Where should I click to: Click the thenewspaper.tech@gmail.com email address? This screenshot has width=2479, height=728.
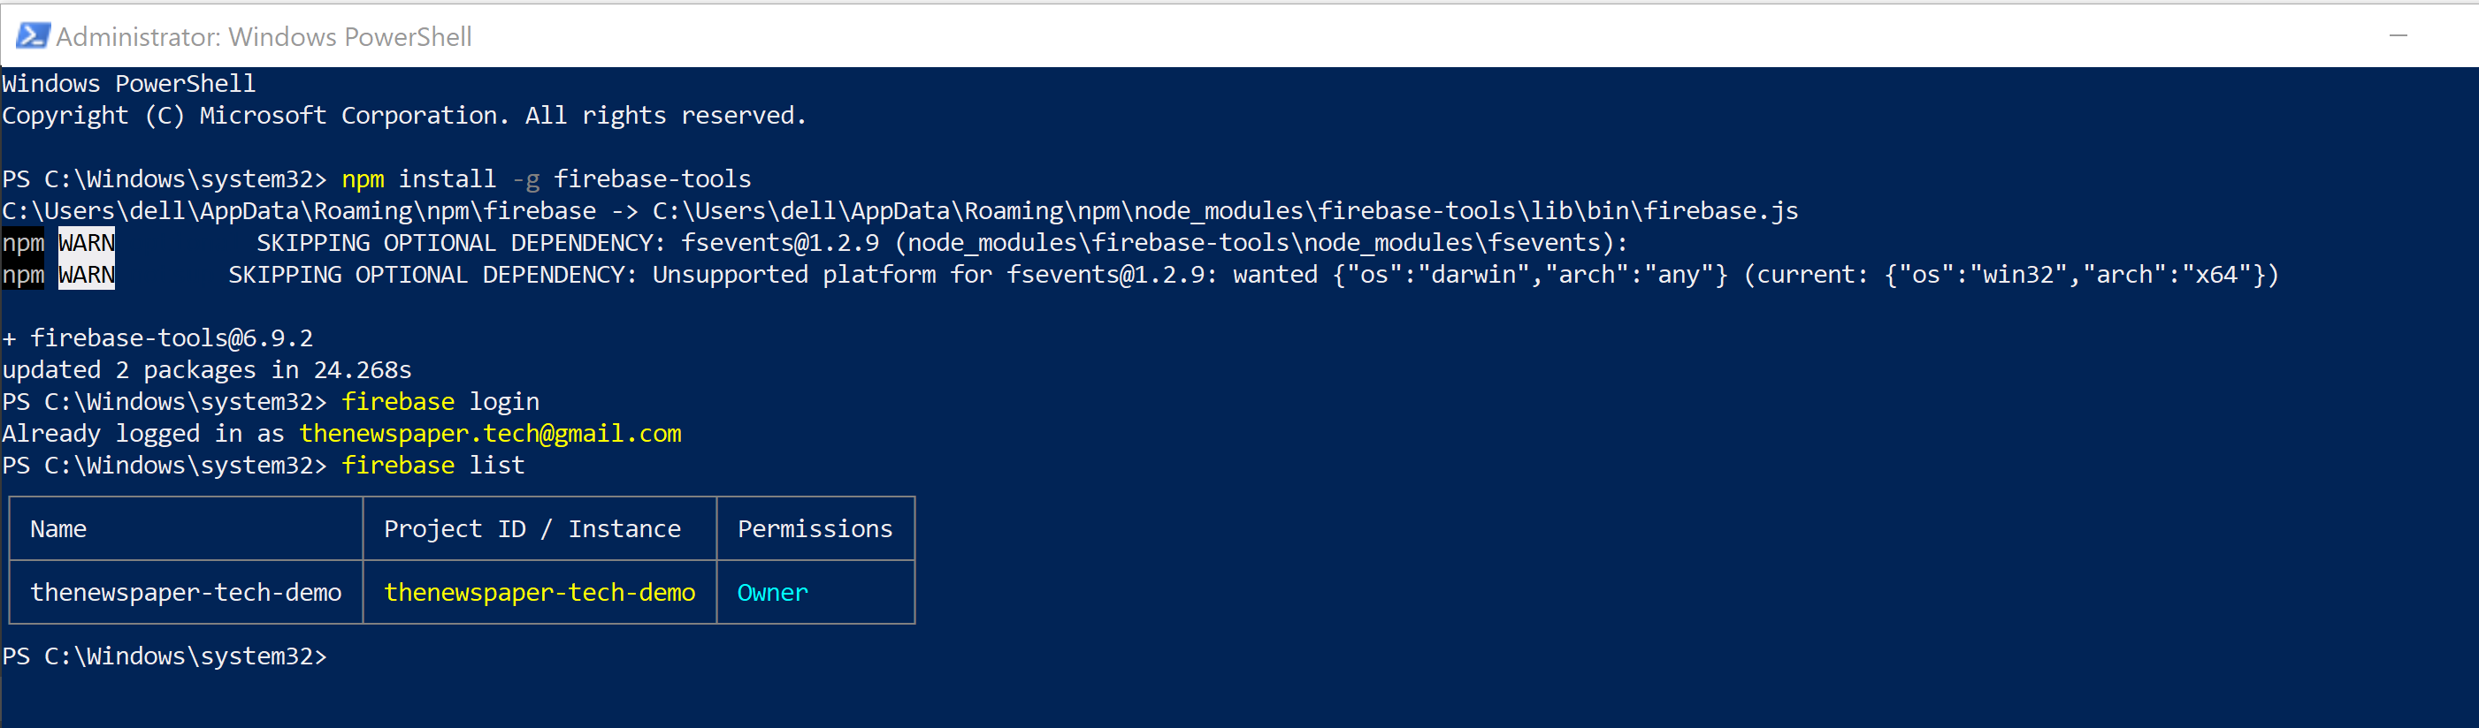coord(490,434)
